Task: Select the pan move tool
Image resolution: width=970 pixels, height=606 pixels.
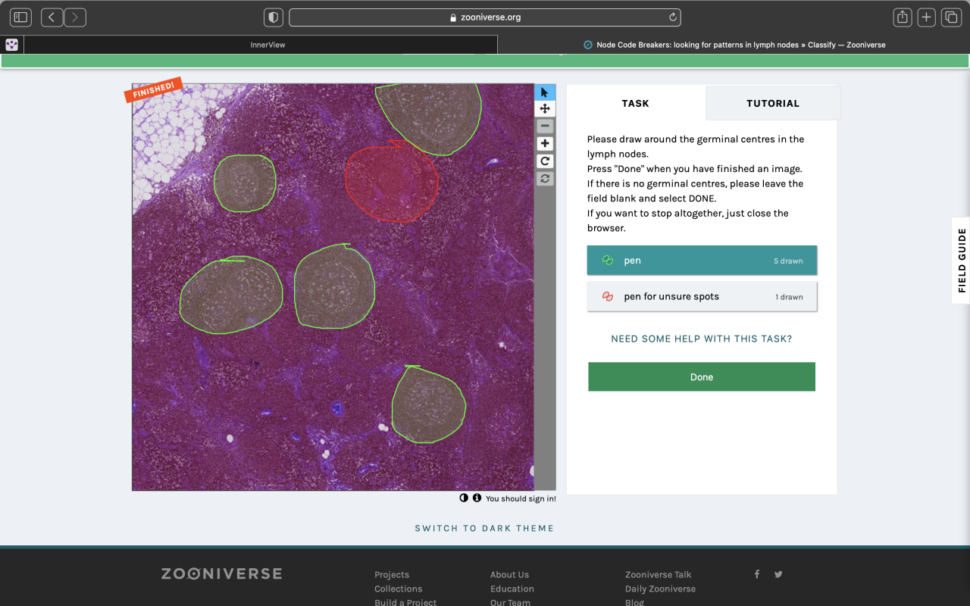Action: pos(545,109)
